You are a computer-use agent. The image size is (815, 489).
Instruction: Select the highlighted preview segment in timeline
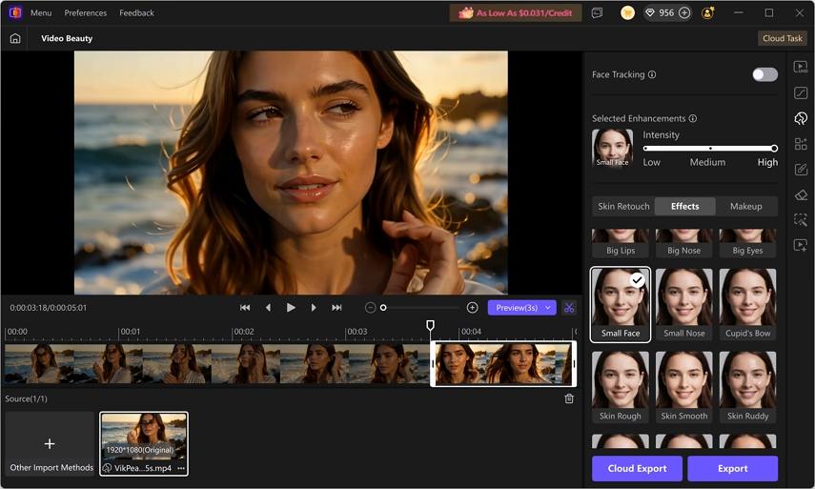coord(503,364)
